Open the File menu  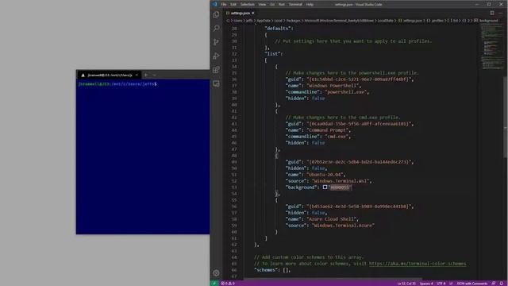[224, 5]
